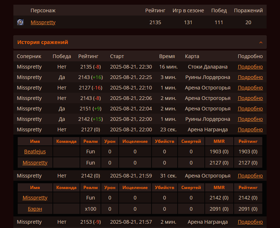Click the Карта column header

coord(192,56)
